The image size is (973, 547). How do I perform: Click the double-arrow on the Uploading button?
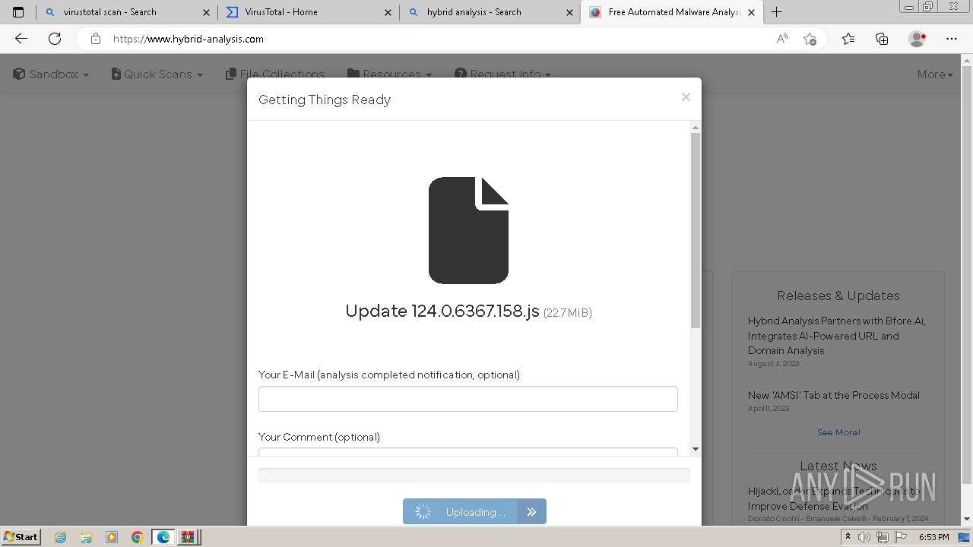pos(531,511)
